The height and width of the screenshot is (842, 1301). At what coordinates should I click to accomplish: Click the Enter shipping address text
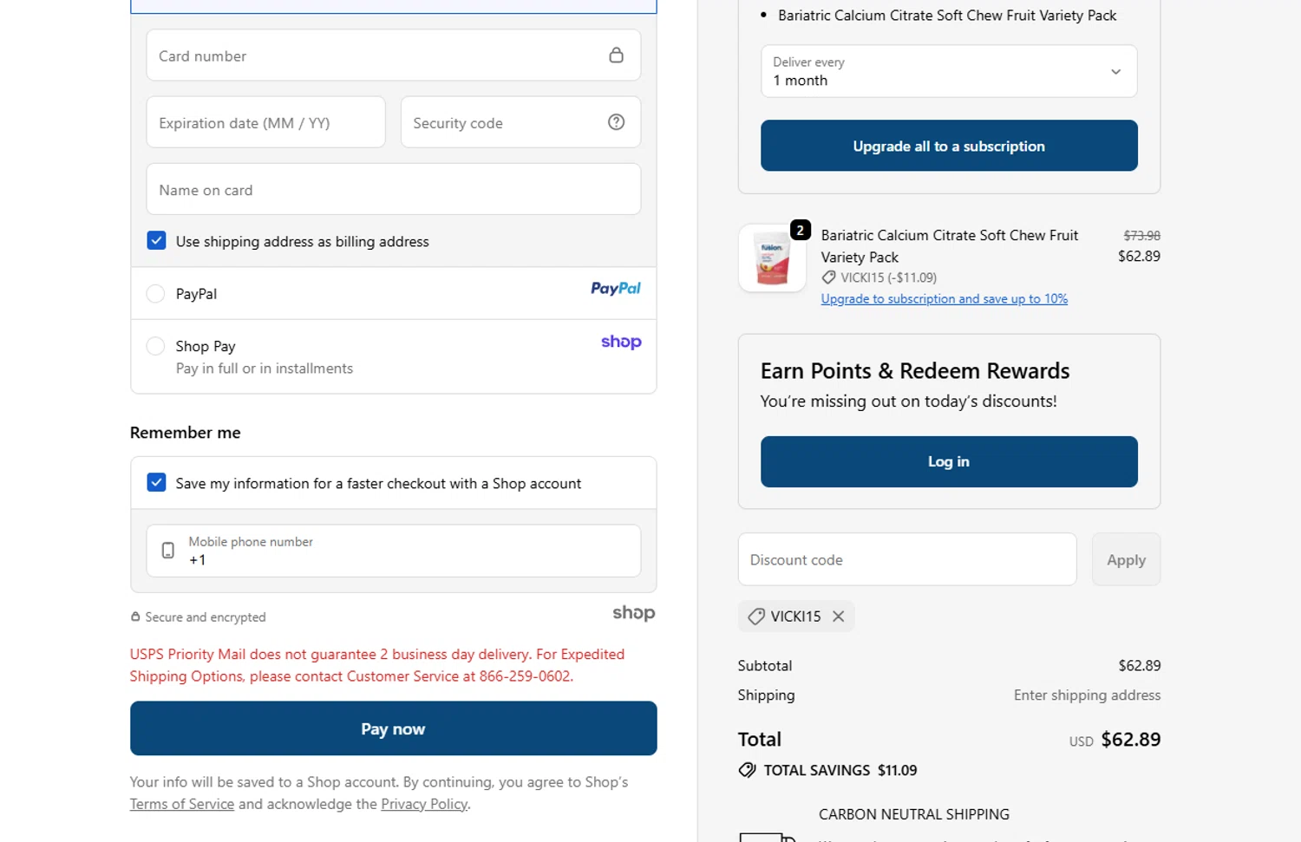tap(1087, 695)
